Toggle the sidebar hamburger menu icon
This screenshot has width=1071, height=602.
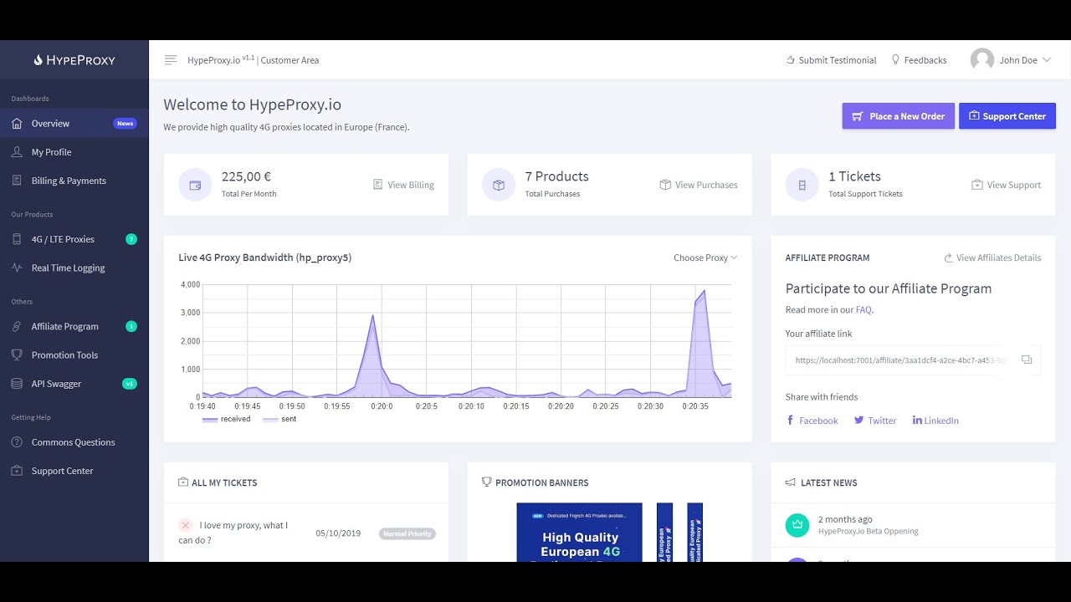coord(171,60)
